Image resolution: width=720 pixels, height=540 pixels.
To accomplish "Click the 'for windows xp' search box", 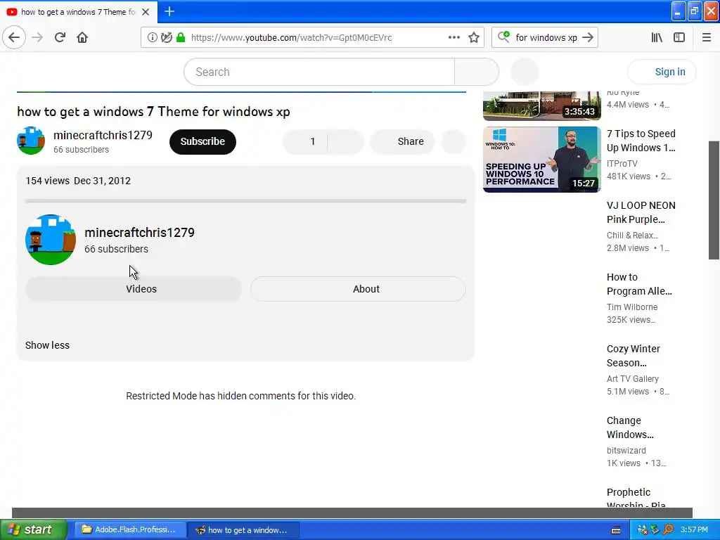I will coord(546,38).
